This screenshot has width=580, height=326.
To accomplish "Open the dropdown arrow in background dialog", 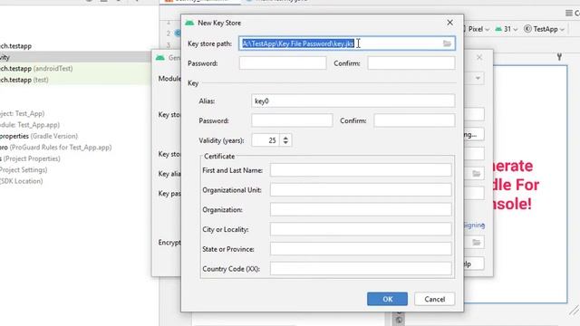I will pyautogui.click(x=478, y=79).
